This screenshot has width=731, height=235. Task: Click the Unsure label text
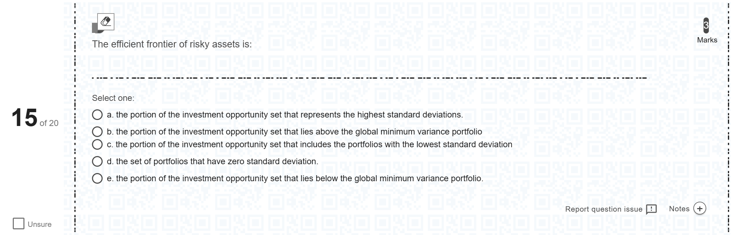tap(40, 224)
